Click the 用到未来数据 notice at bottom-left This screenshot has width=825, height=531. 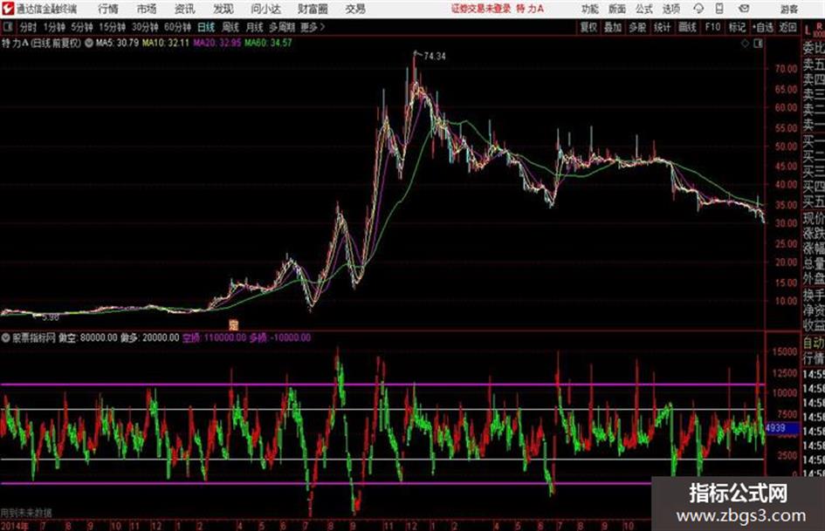click(26, 512)
